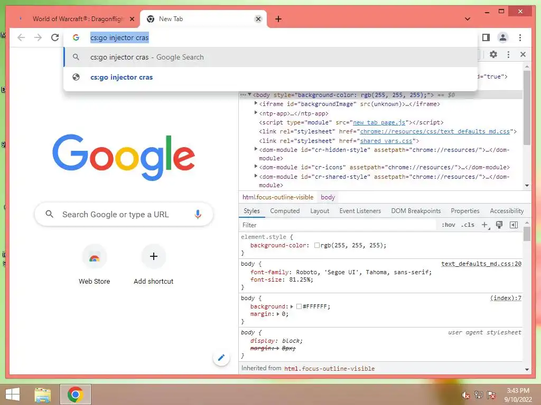
Task: Open text_defaults_md.css:20 source link
Action: pyautogui.click(x=481, y=264)
